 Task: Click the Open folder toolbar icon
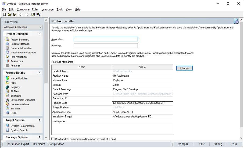[10, 14]
